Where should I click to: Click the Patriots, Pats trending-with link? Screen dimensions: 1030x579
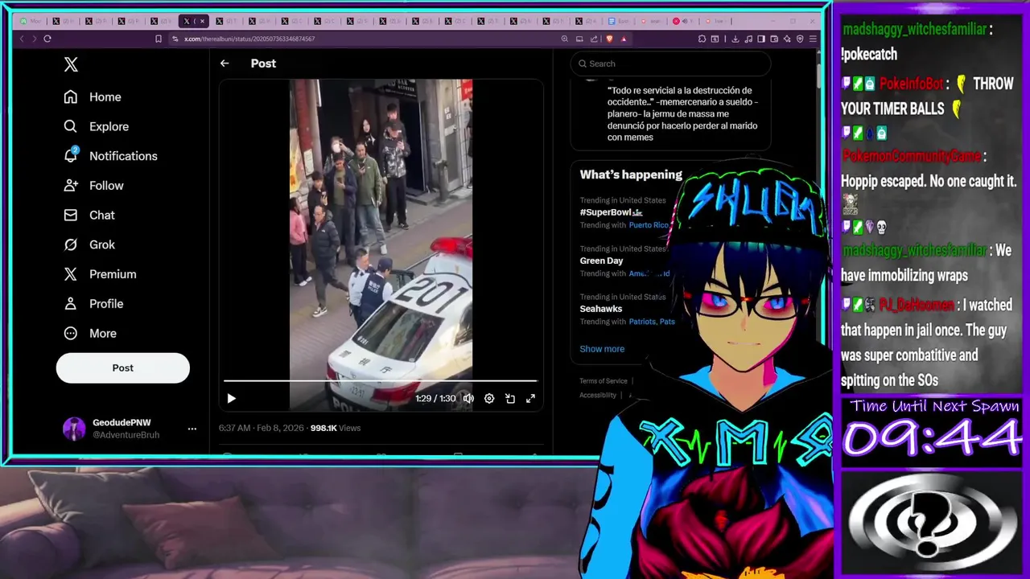pos(652,322)
